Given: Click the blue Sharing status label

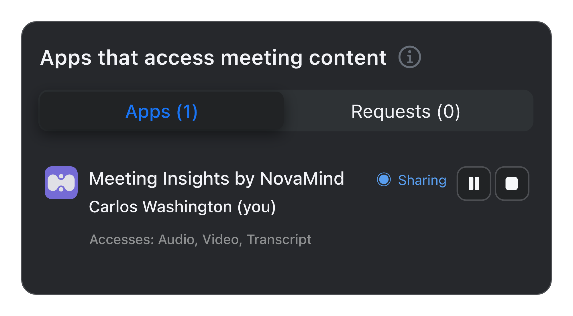Looking at the screenshot, I should click(x=422, y=180).
